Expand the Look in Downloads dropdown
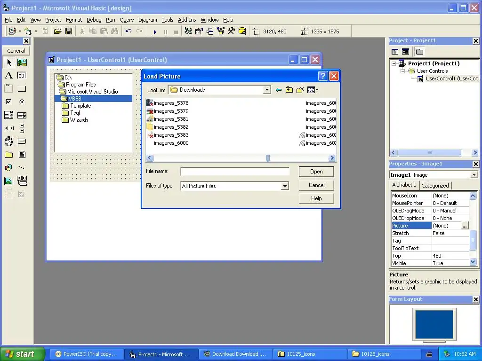Viewport: 482px width, 361px height. (267, 90)
